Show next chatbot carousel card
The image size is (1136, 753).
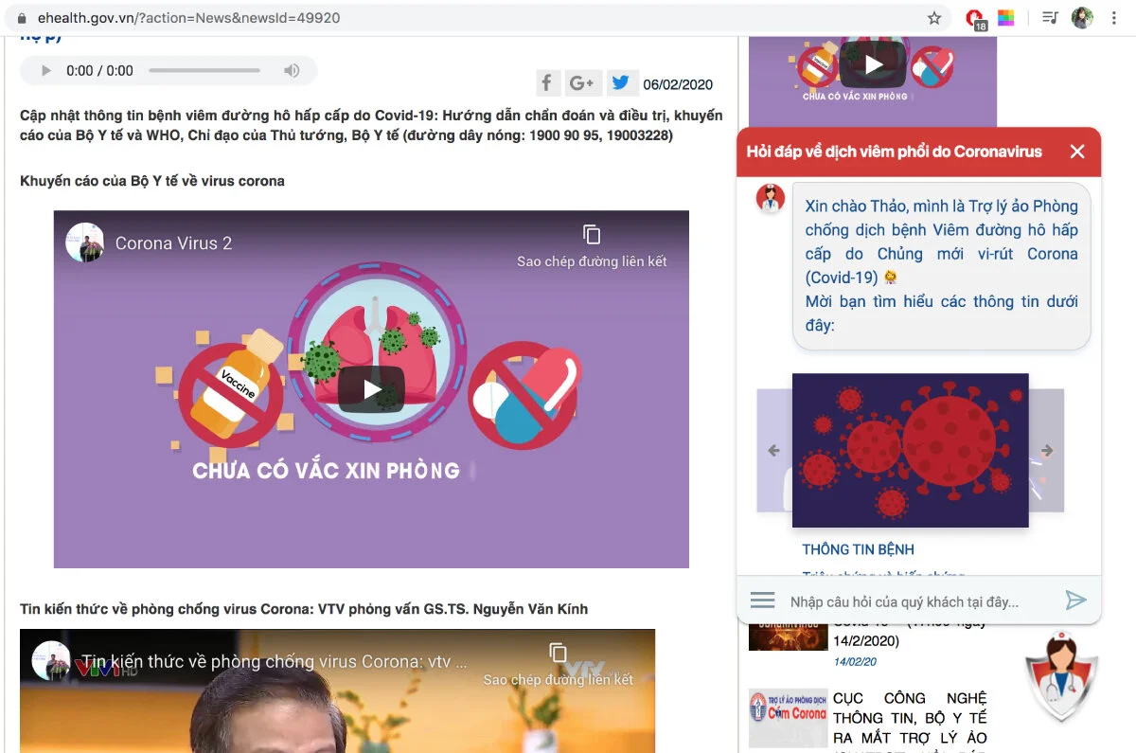click(x=1047, y=451)
